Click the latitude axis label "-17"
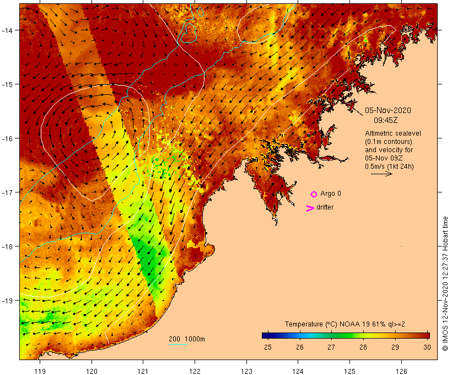This screenshot has width=452, height=375. tap(7, 192)
